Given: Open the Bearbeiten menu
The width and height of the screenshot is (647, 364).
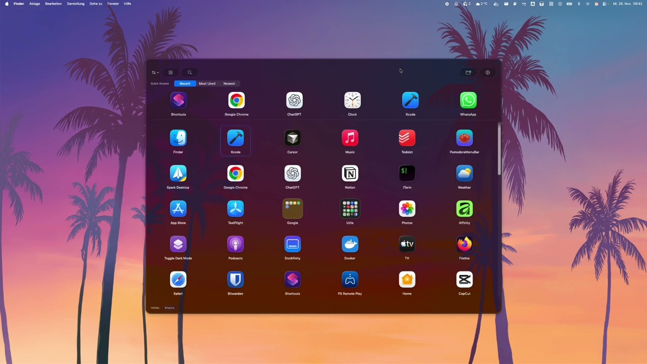Looking at the screenshot, I should [54, 4].
